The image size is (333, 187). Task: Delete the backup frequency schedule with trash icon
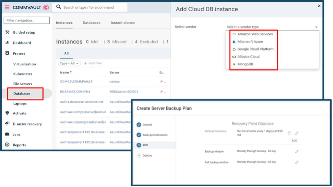pyautogui.click(x=289, y=133)
